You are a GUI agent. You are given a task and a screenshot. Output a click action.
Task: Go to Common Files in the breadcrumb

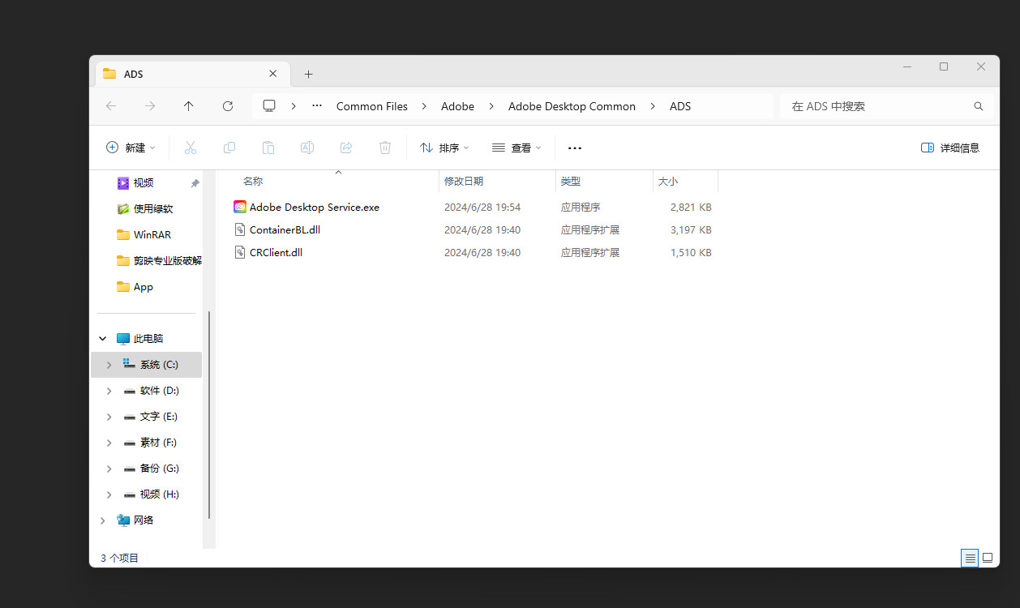click(372, 106)
